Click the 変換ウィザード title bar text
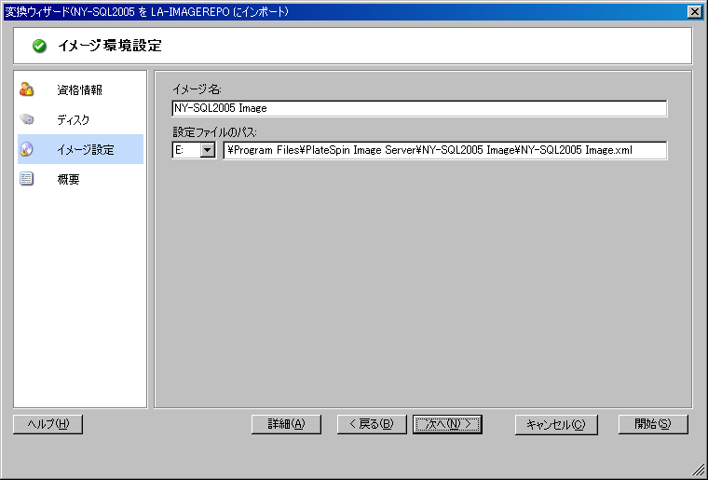Viewport: 708px width, 480px height. tap(146, 12)
